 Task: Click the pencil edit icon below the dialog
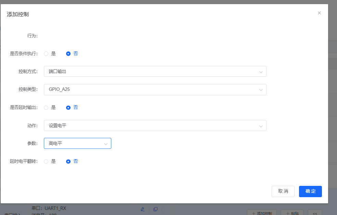point(143,209)
